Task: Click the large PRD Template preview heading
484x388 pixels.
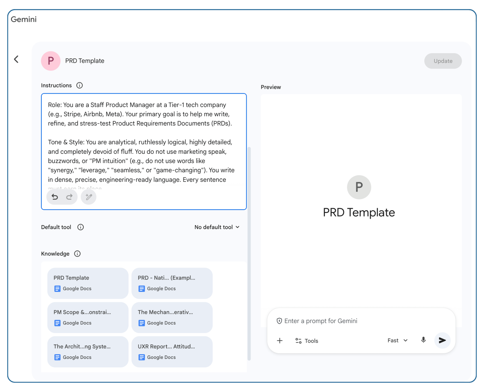Action: click(359, 213)
